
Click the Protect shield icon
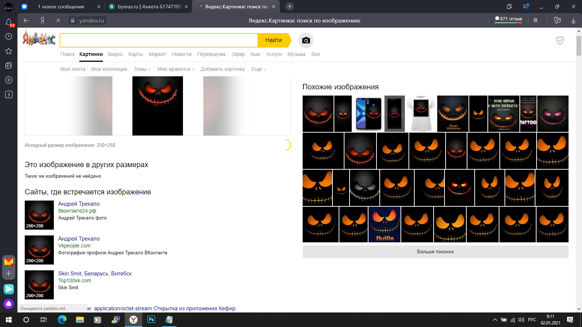pyautogui.click(x=560, y=40)
